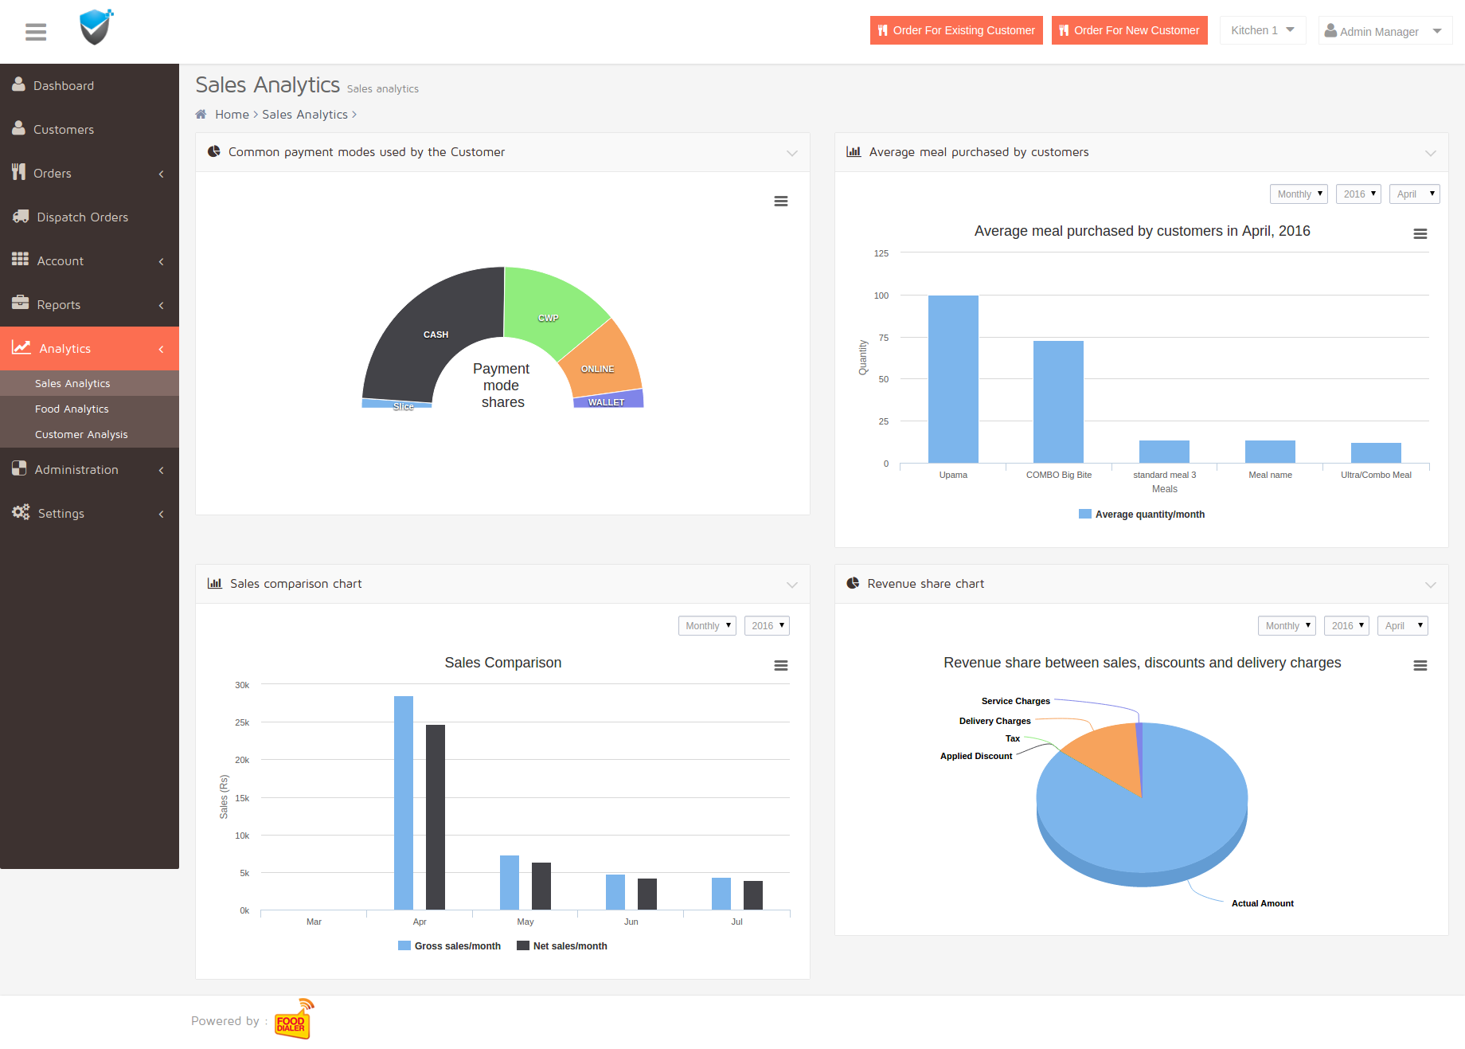
Task: Open Revenue share chart export menu icon
Action: point(1420,666)
